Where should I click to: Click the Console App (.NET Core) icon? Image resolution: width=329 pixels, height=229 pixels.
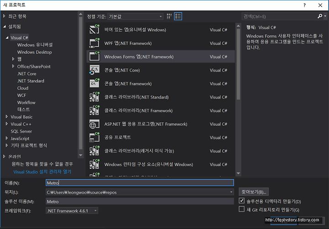point(95,70)
